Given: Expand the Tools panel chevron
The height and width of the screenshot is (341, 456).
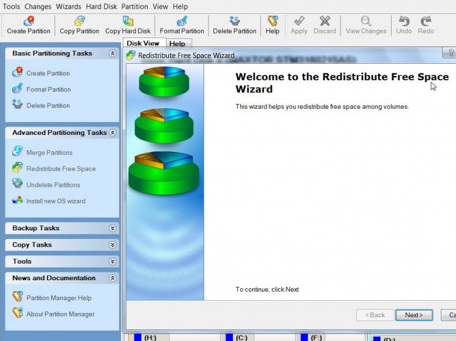Looking at the screenshot, I should pyautogui.click(x=112, y=261).
